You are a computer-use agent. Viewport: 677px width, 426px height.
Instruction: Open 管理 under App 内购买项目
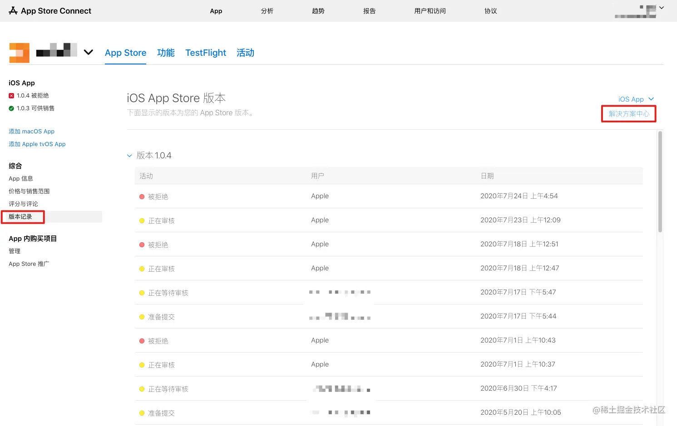pos(15,251)
